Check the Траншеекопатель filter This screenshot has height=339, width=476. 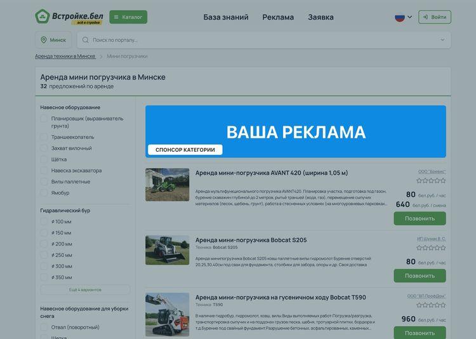(44, 137)
